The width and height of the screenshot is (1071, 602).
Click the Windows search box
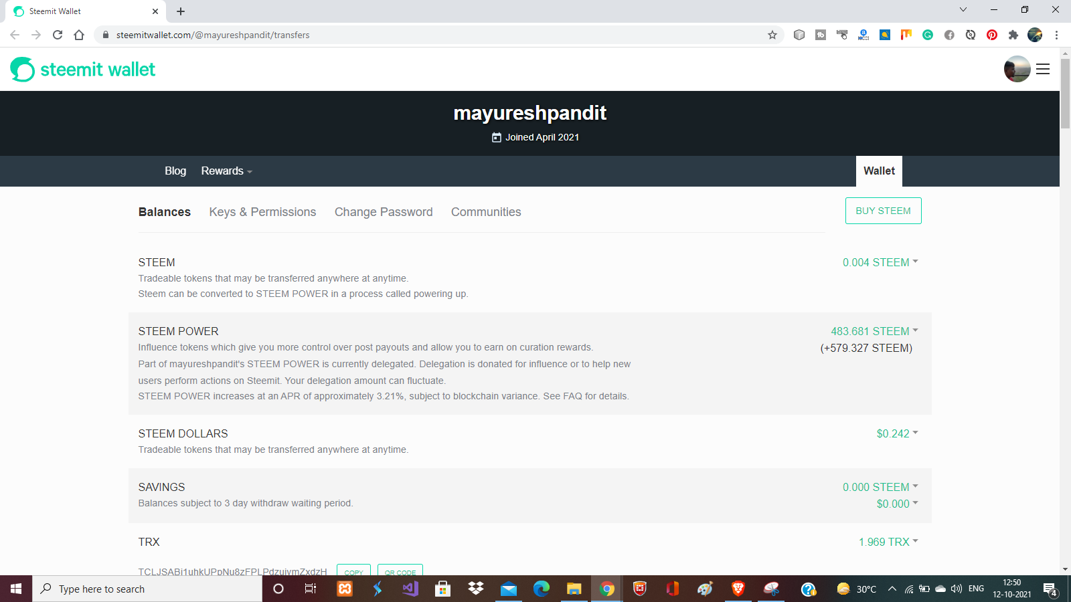tap(147, 589)
